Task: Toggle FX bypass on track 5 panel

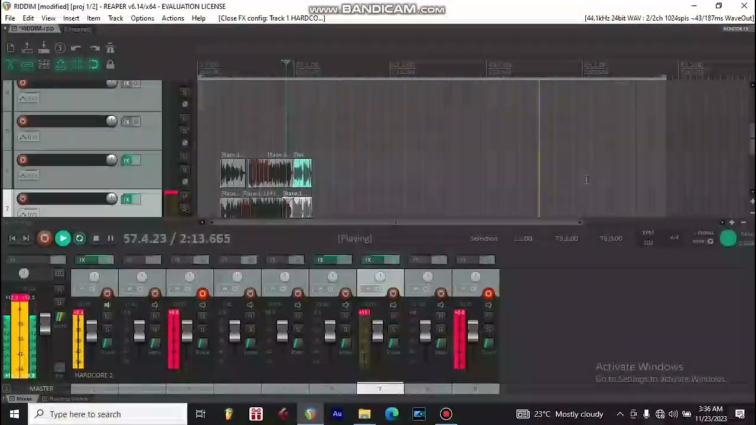Action: click(136, 122)
